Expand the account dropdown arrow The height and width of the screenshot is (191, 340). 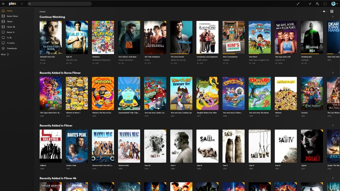pos(337,4)
